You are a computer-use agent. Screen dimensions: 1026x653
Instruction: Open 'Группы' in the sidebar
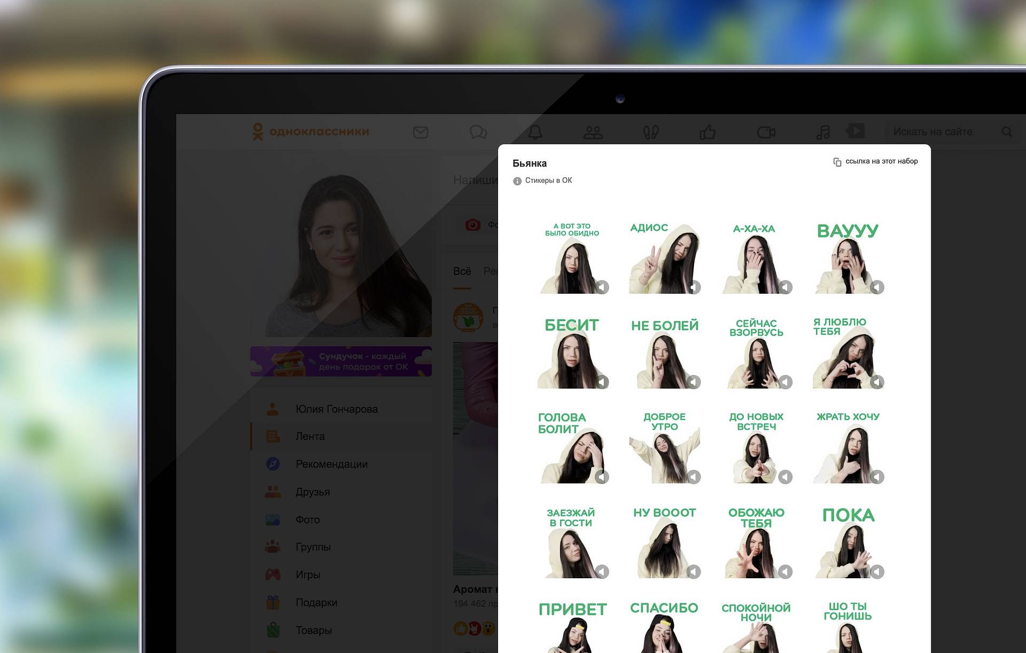(341, 547)
